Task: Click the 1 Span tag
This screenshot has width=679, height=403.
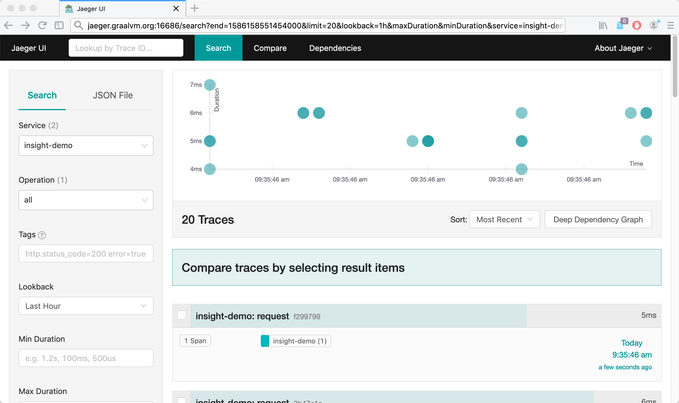Action: [x=195, y=341]
